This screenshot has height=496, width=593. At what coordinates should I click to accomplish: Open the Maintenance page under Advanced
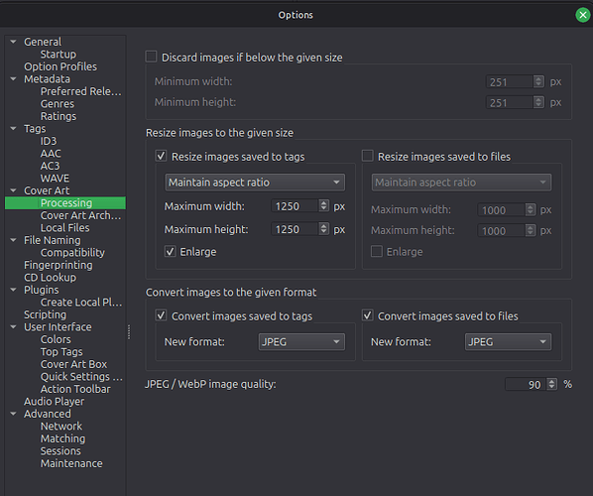coord(71,463)
